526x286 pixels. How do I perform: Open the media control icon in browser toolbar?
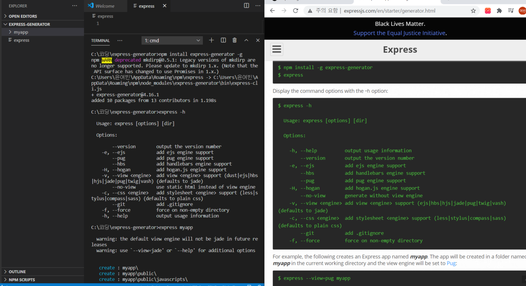pyautogui.click(x=511, y=11)
